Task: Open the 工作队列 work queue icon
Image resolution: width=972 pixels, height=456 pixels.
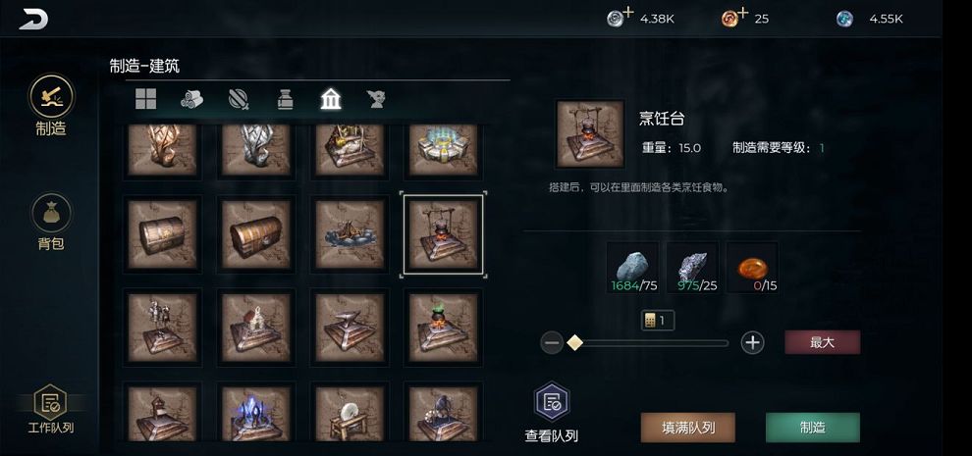Action: click(50, 401)
